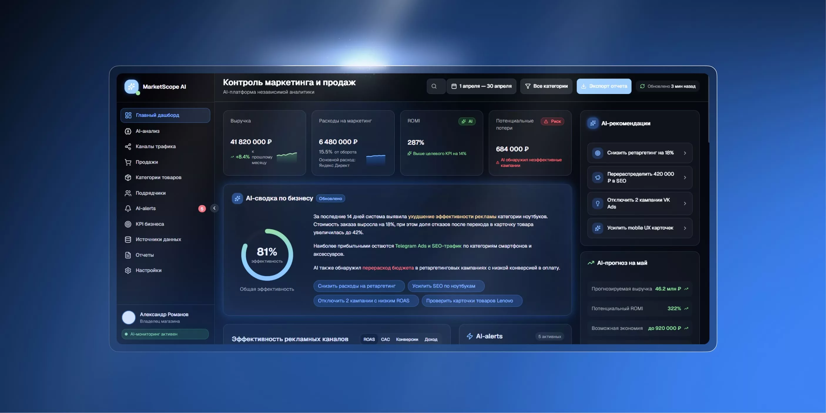Screen dimensions: 826x413
Task: Click the marketing spend value '6 480 000 ₽'
Action: (338, 142)
